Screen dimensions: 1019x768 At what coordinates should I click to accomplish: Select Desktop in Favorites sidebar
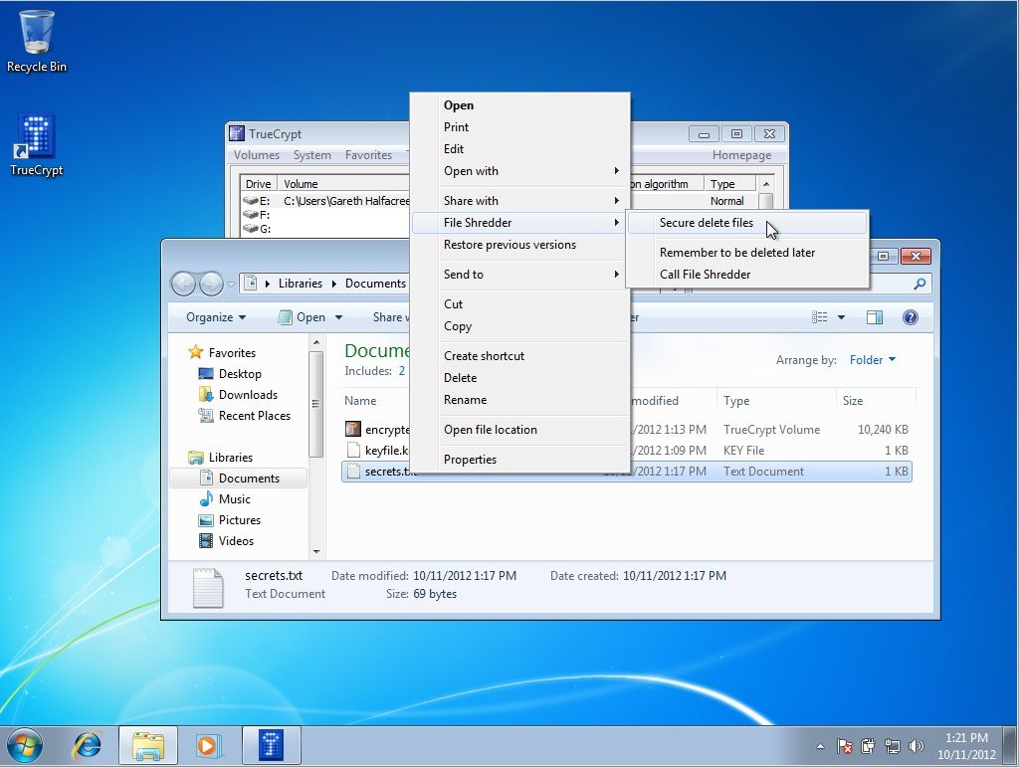(230, 374)
